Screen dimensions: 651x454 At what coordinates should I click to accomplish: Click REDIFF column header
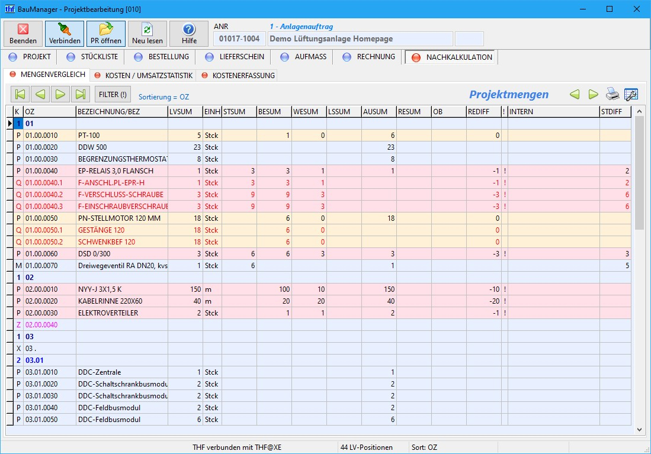click(483, 112)
